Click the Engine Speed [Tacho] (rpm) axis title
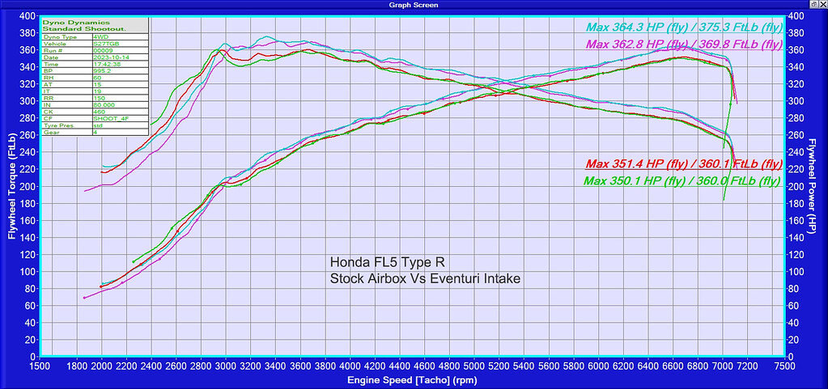 [x=414, y=378]
